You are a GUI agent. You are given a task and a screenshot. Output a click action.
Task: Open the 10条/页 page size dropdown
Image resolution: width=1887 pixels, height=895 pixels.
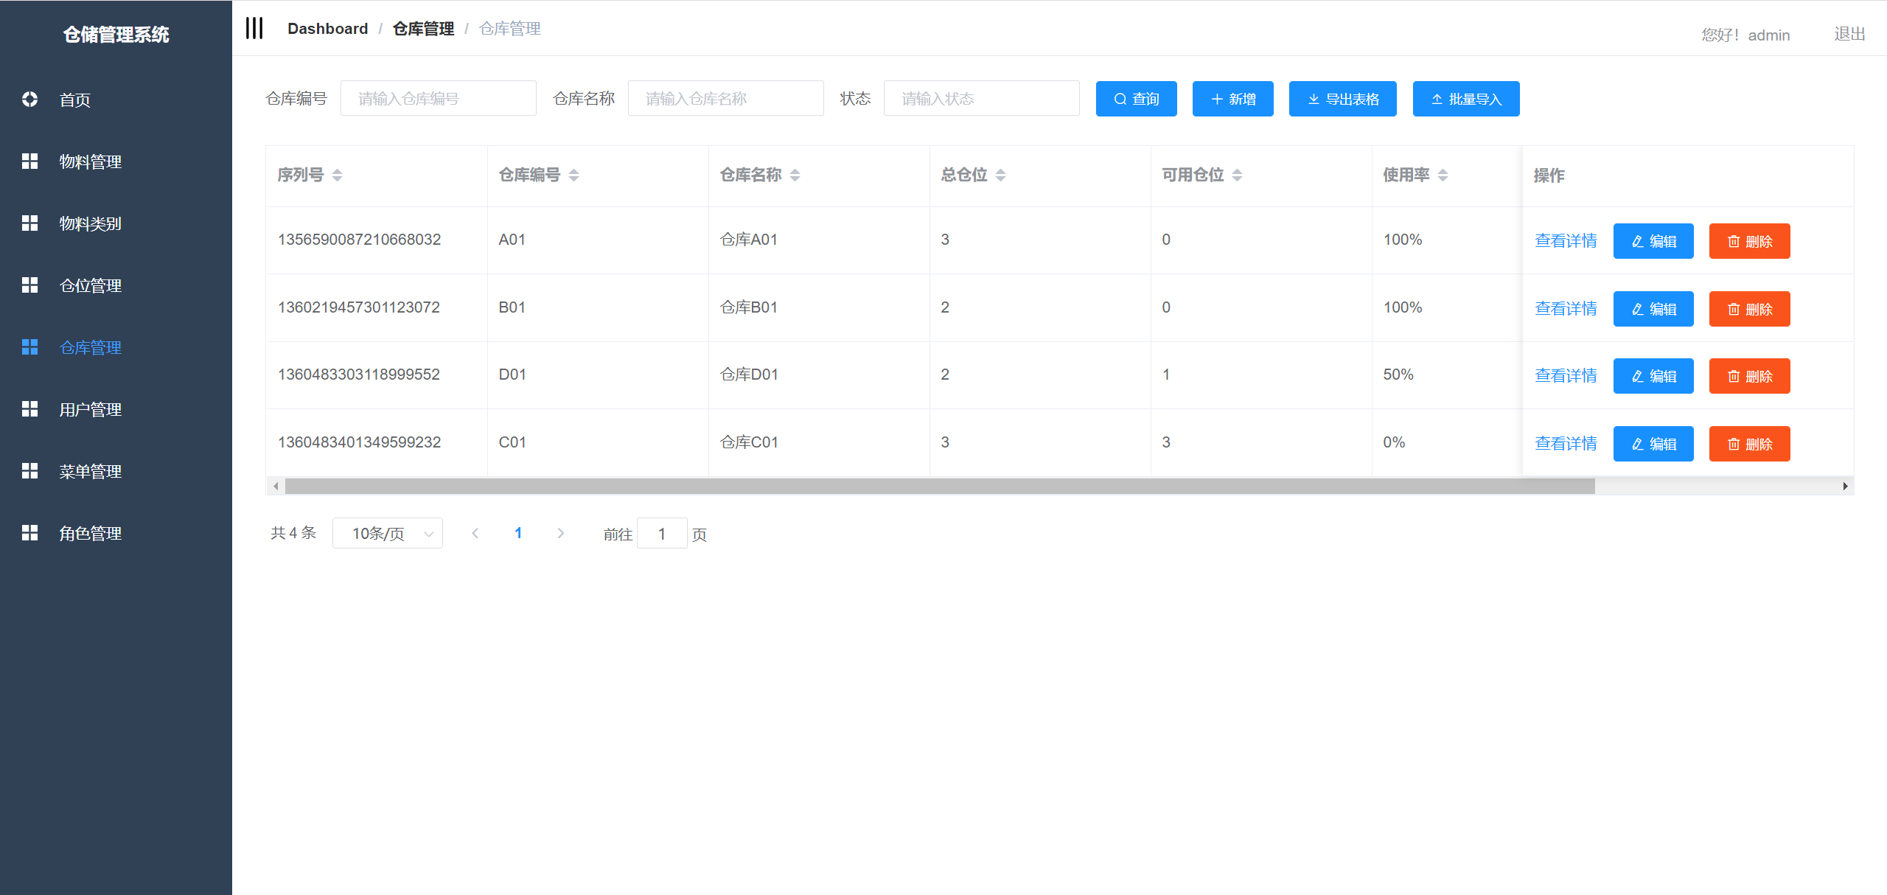click(x=388, y=533)
